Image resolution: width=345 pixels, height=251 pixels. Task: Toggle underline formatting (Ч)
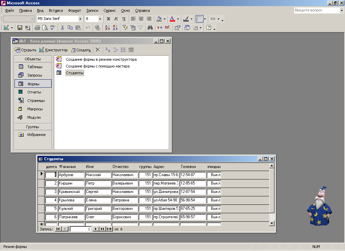tap(124, 19)
